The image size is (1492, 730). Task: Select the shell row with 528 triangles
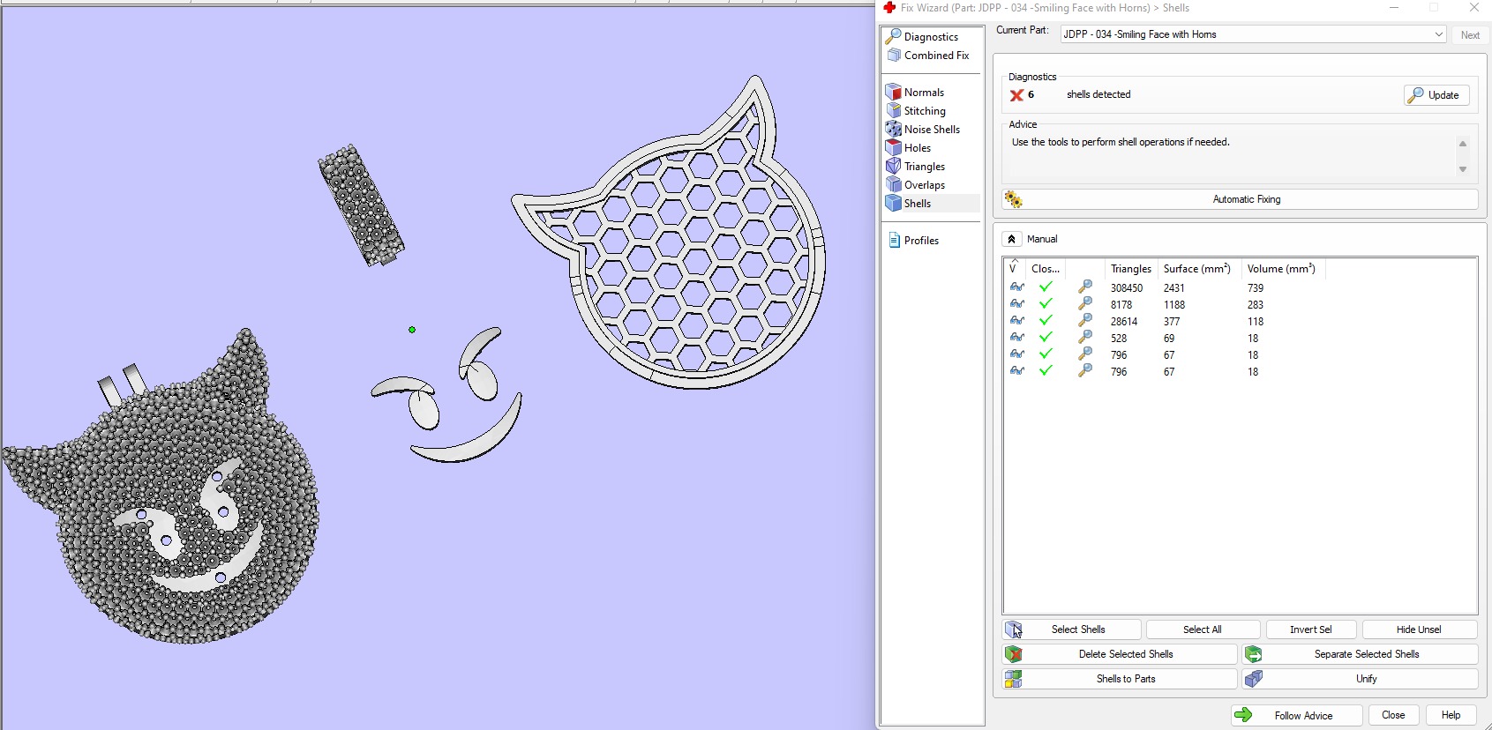point(1240,339)
